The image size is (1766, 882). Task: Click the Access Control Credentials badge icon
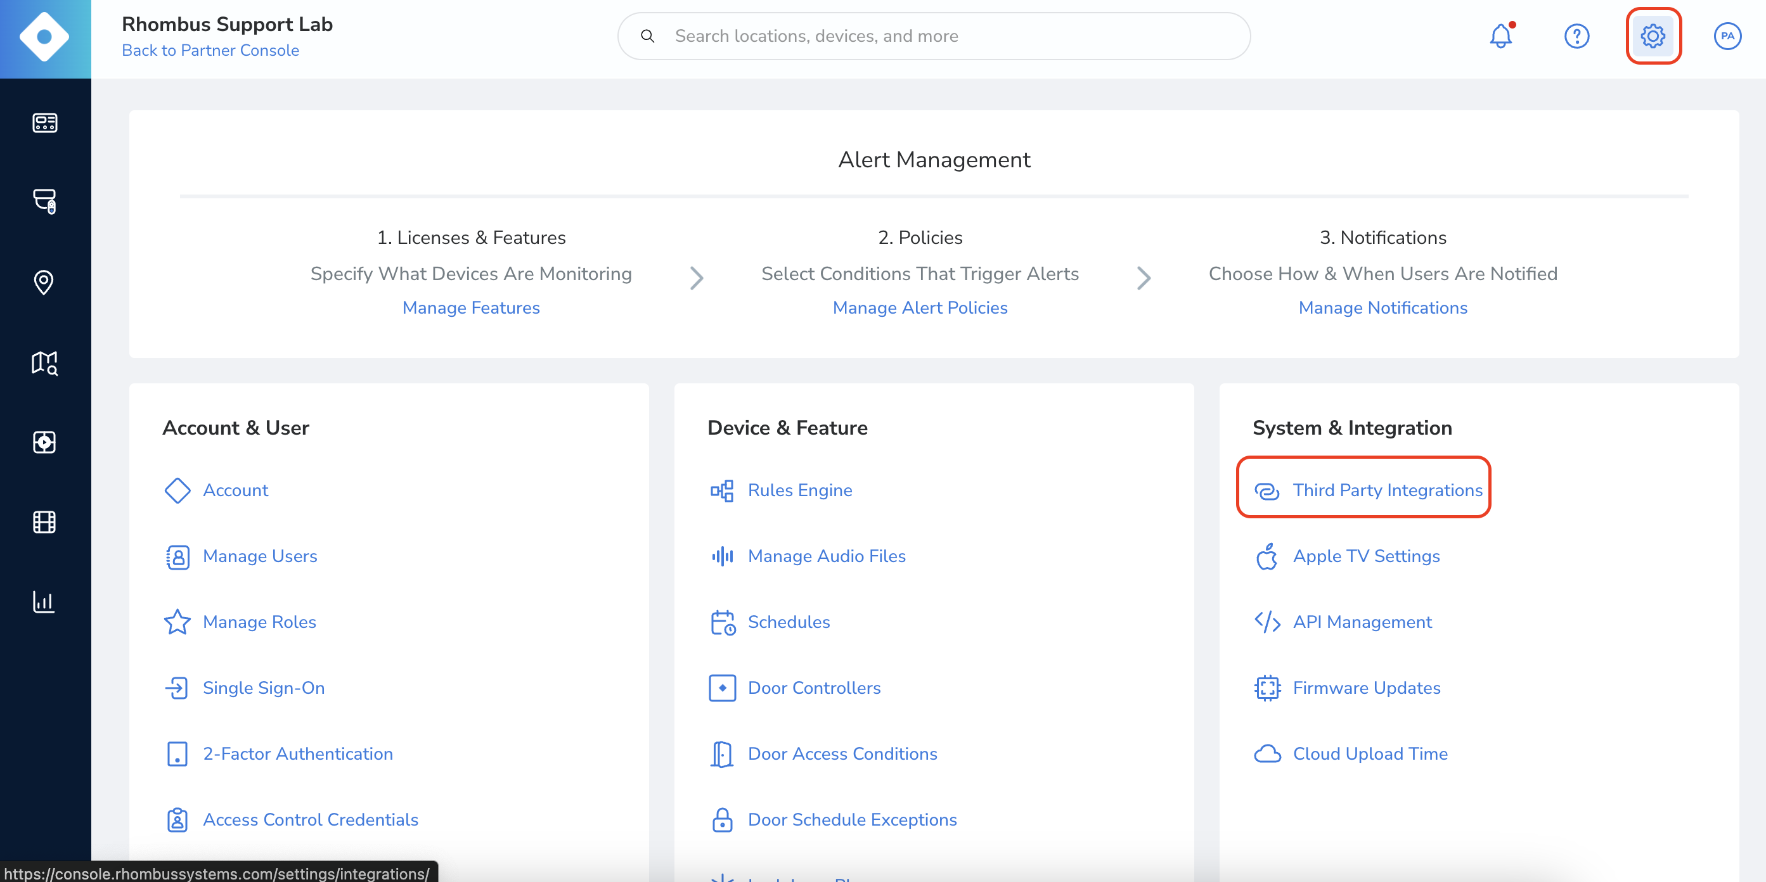point(177,820)
